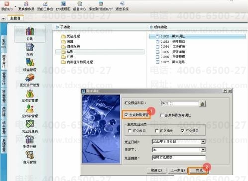Click 退出系统 toolbar icon
The image size is (248, 181).
122,6
